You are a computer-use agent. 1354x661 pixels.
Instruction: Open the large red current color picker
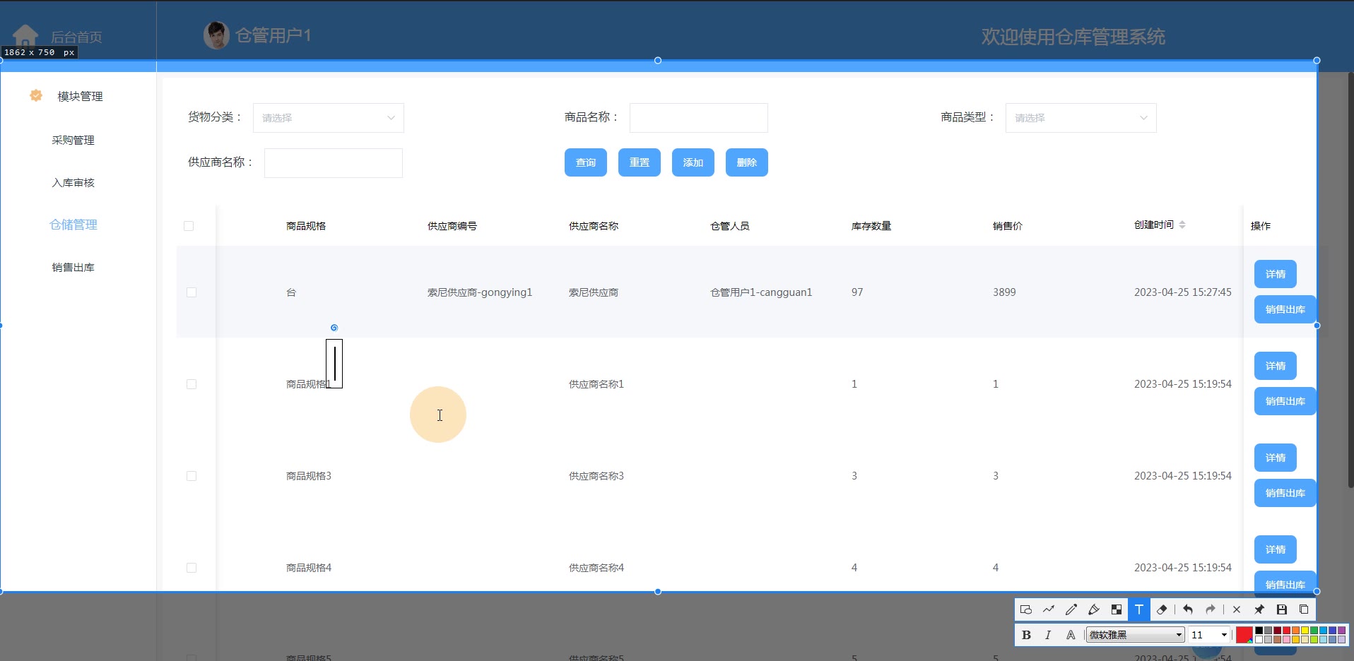click(1244, 635)
